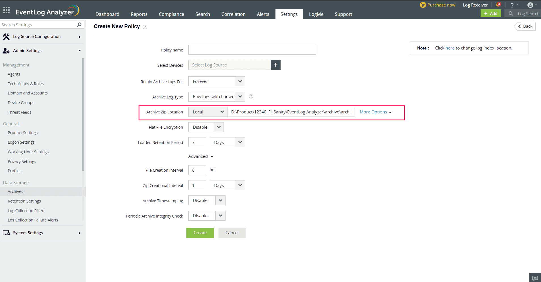Click the help question mark in top bar

(511, 5)
